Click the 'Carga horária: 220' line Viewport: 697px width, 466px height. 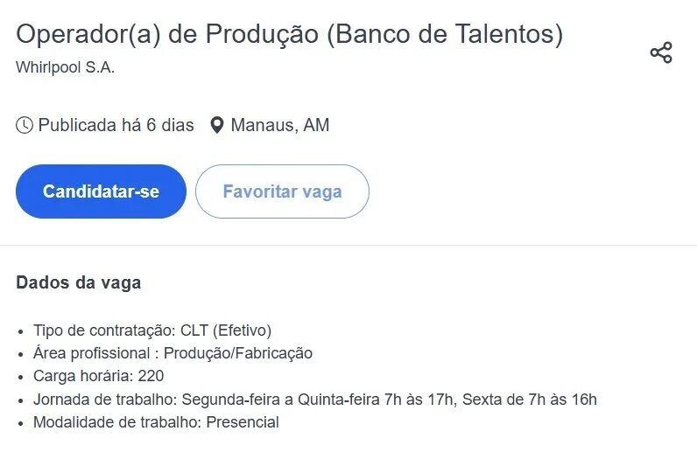[98, 377]
